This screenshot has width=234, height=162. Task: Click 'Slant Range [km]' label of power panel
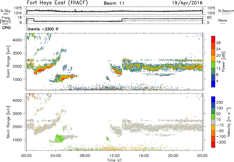tap(8, 62)
